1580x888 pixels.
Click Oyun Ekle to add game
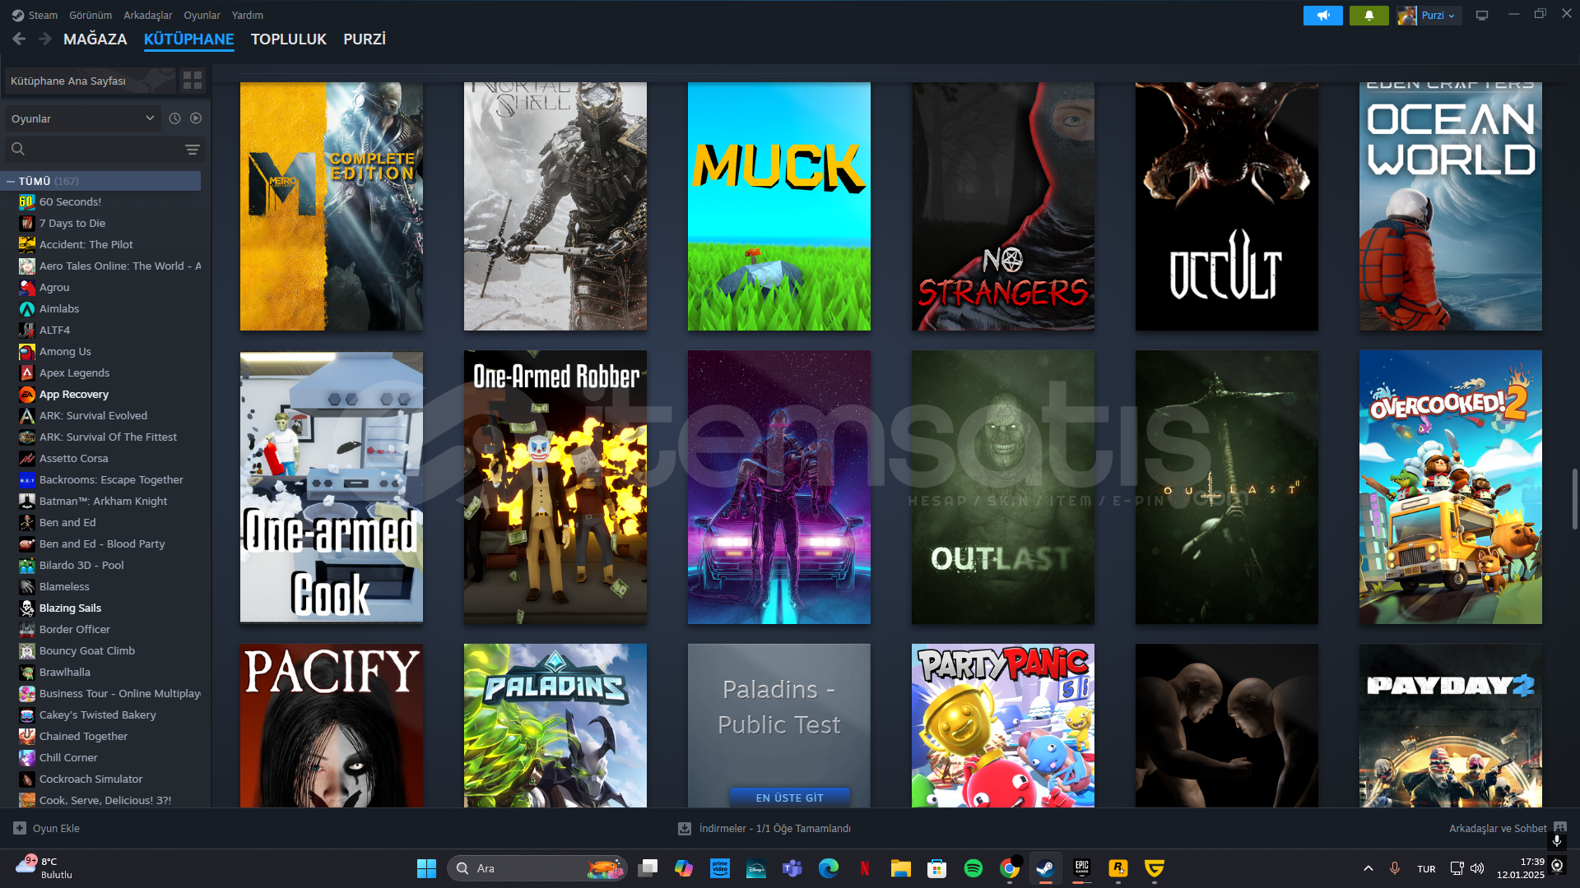(47, 828)
